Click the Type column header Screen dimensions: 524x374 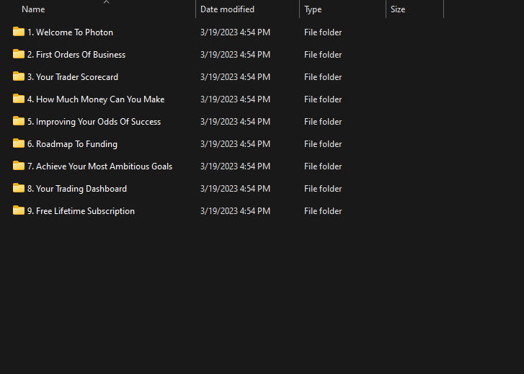tap(313, 9)
